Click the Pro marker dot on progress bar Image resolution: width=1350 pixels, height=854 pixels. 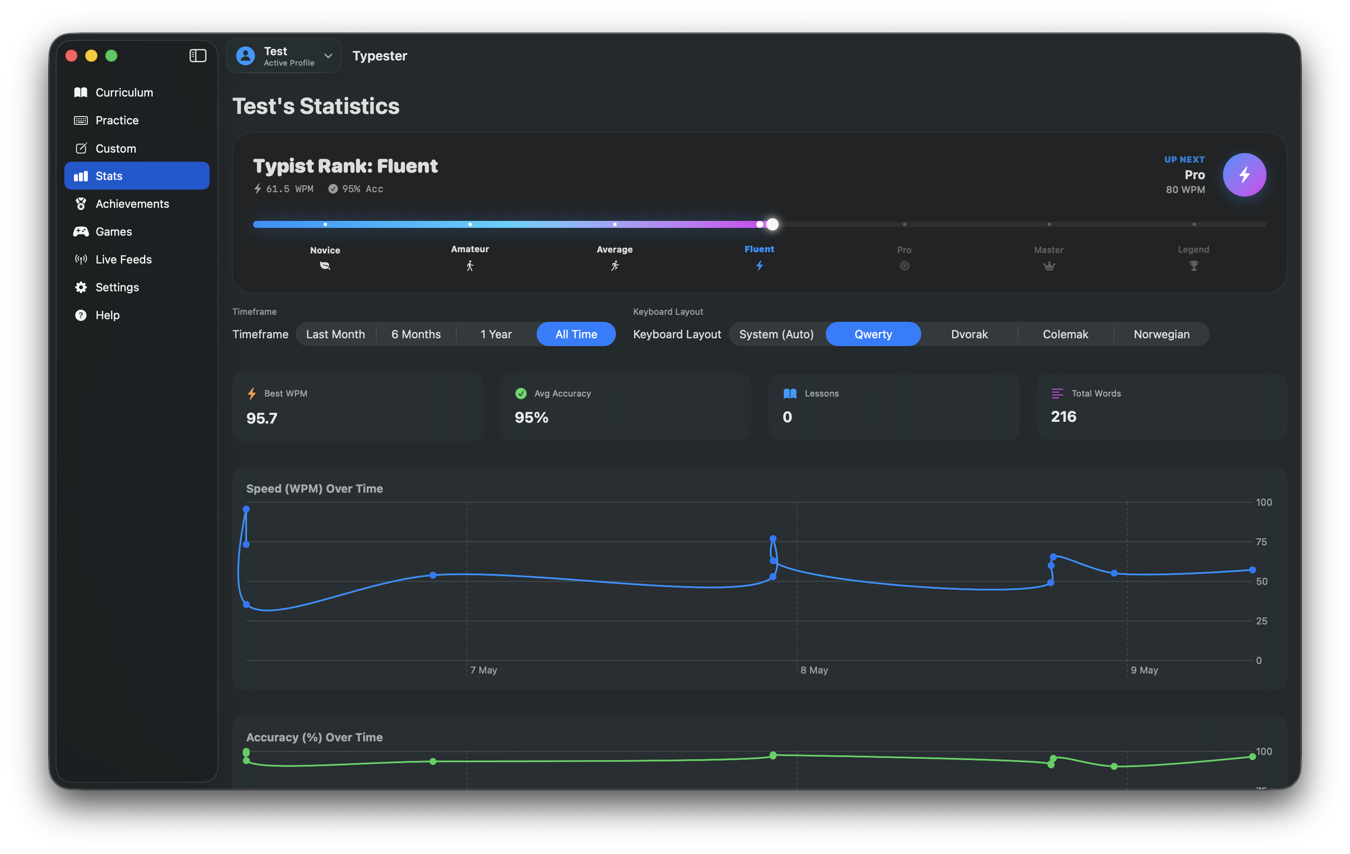tap(904, 224)
